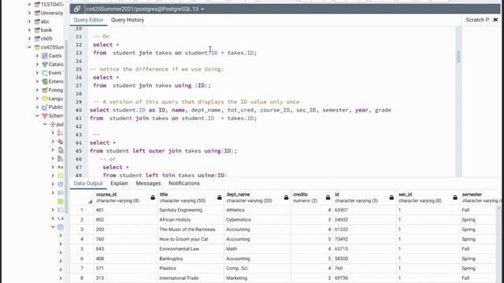
Task: Click the 'Cybernetics' dept_name cell
Action: 258,220
